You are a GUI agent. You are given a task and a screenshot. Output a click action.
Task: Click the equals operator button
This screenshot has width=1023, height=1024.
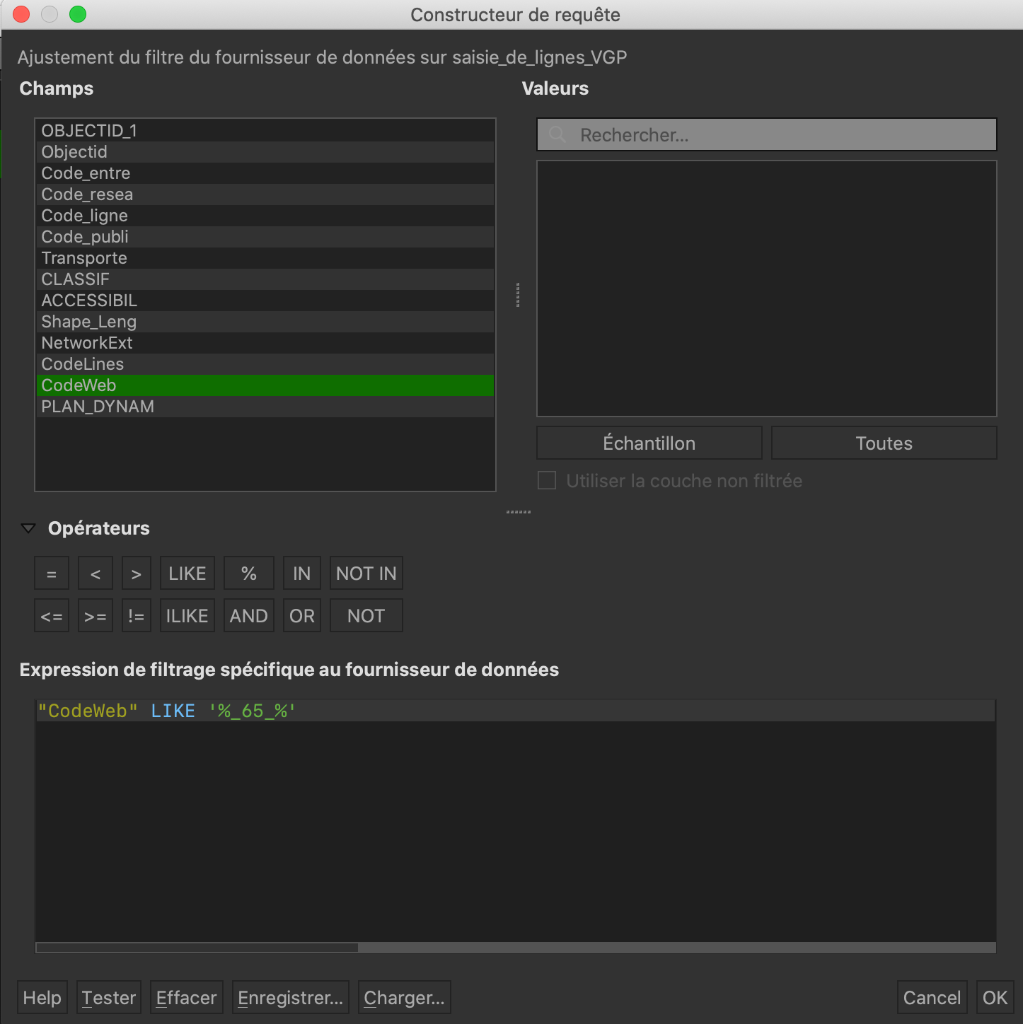pos(52,574)
